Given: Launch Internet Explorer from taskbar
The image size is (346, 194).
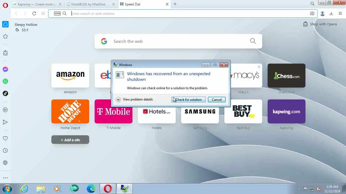Looking at the screenshot, I should coord(24,189).
